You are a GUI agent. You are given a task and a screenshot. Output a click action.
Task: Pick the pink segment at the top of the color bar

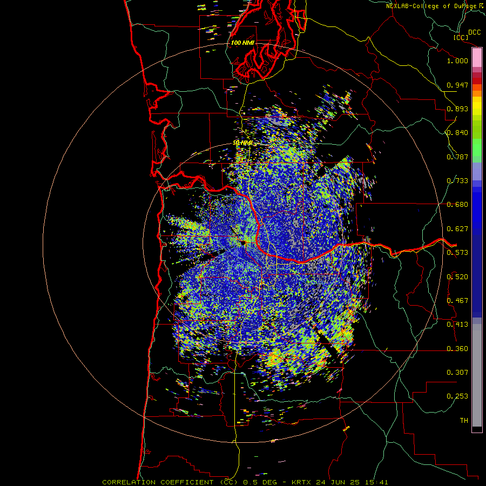pos(477,58)
